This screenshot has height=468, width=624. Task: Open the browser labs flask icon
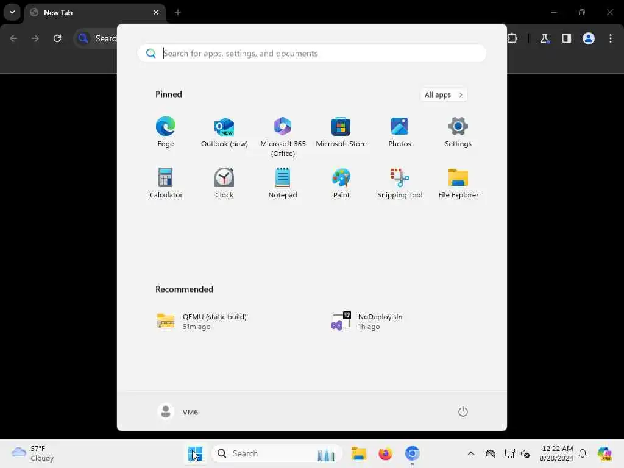coord(544,38)
